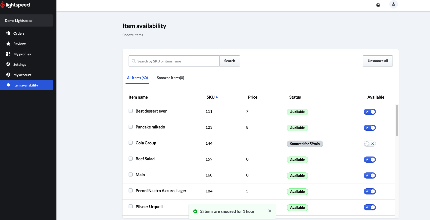Click the Settings gear icon
430x220 pixels.
coord(8,64)
